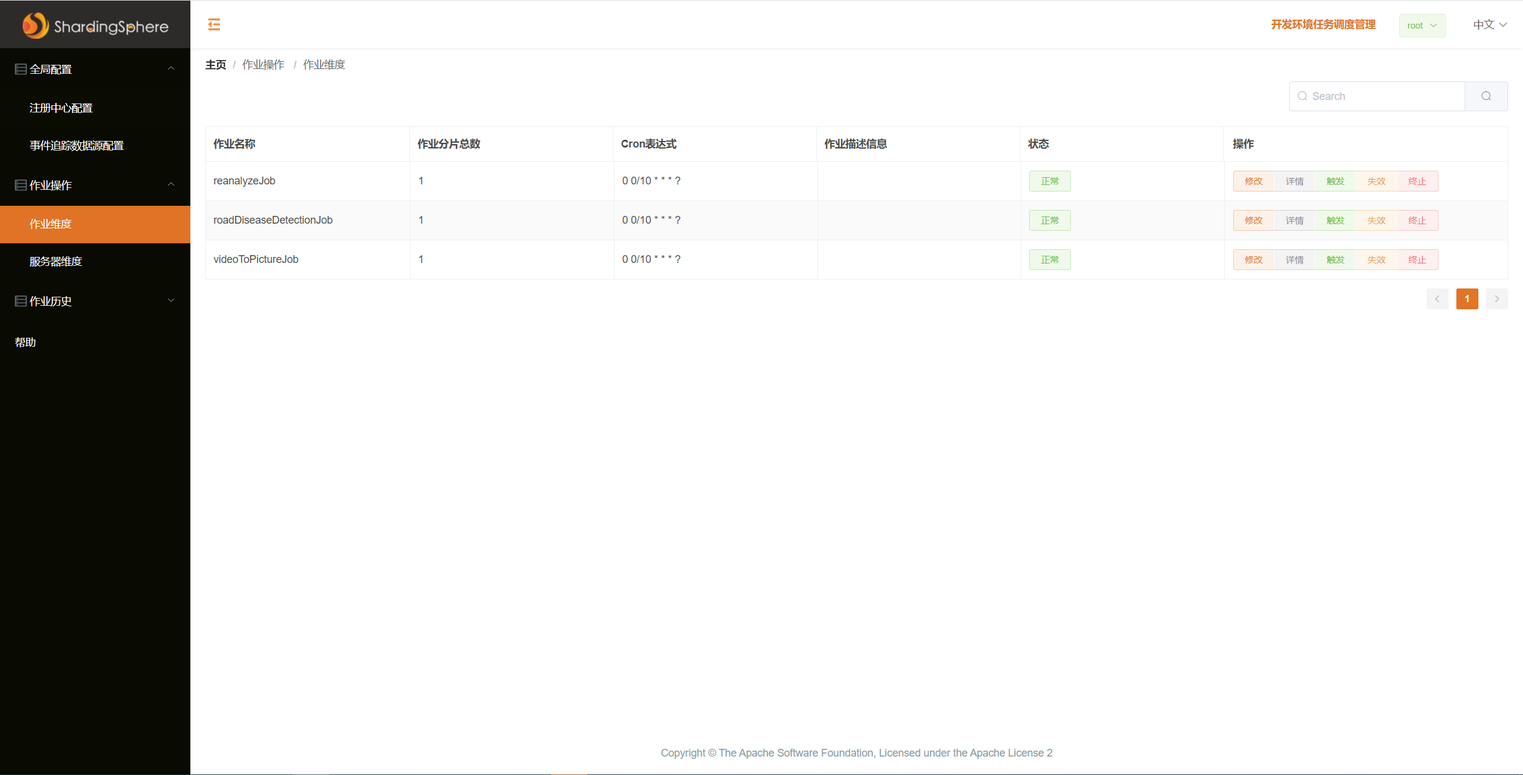
Task: Open the 中文 language dropdown
Action: pyautogui.click(x=1490, y=24)
